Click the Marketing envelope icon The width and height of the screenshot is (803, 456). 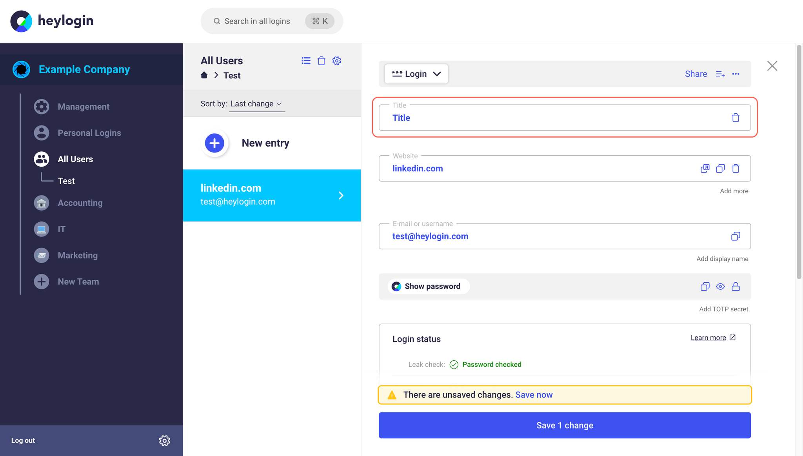[x=42, y=256]
